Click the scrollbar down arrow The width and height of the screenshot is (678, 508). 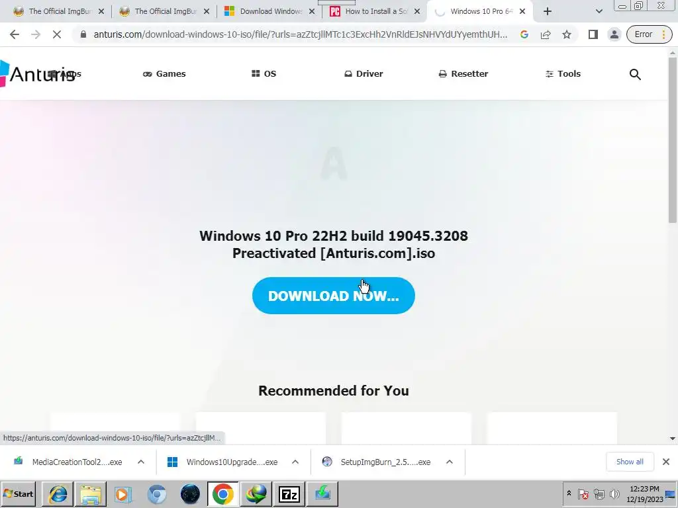coord(673,439)
